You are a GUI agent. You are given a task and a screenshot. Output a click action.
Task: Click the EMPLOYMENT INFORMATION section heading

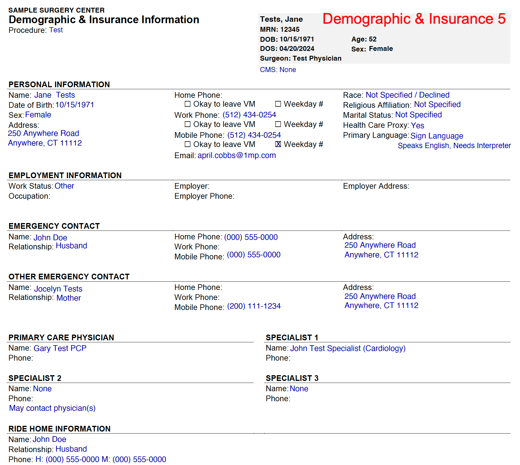pyautogui.click(x=65, y=175)
